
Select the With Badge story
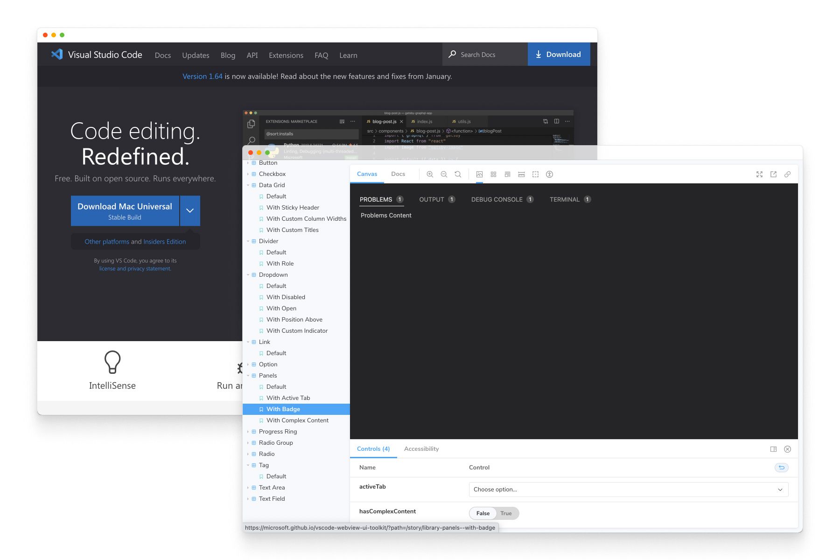(296, 409)
